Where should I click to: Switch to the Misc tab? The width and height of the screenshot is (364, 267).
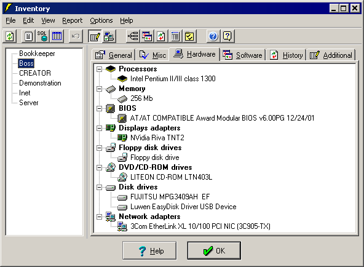click(x=152, y=55)
